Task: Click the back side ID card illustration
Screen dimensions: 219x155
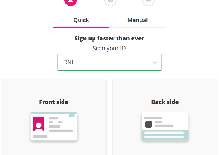Action: pos(165,126)
